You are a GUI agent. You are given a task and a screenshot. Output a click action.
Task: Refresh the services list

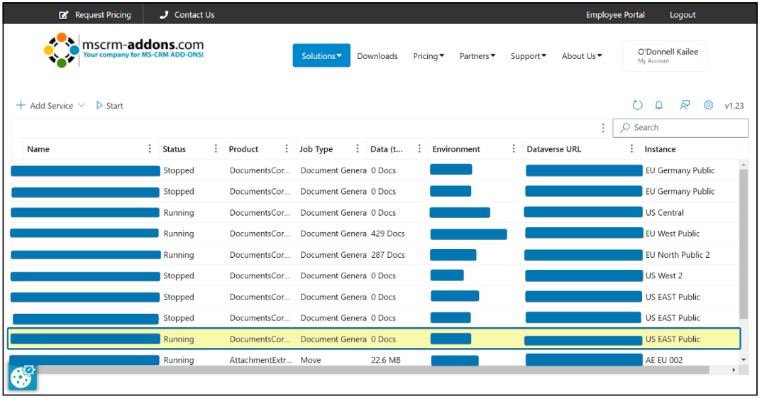point(637,105)
